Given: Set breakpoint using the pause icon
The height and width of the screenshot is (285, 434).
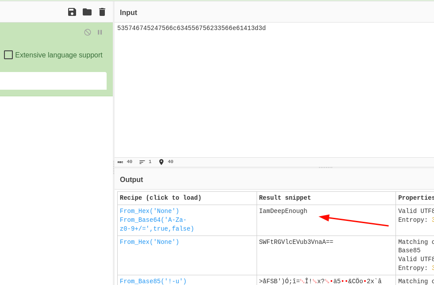Looking at the screenshot, I should click(100, 32).
